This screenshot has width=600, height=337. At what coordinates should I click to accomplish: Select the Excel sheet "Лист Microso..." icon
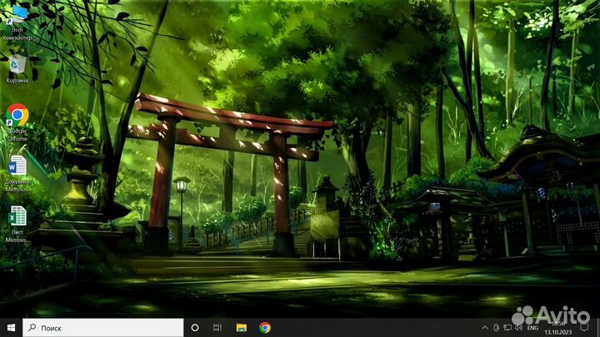point(17,224)
